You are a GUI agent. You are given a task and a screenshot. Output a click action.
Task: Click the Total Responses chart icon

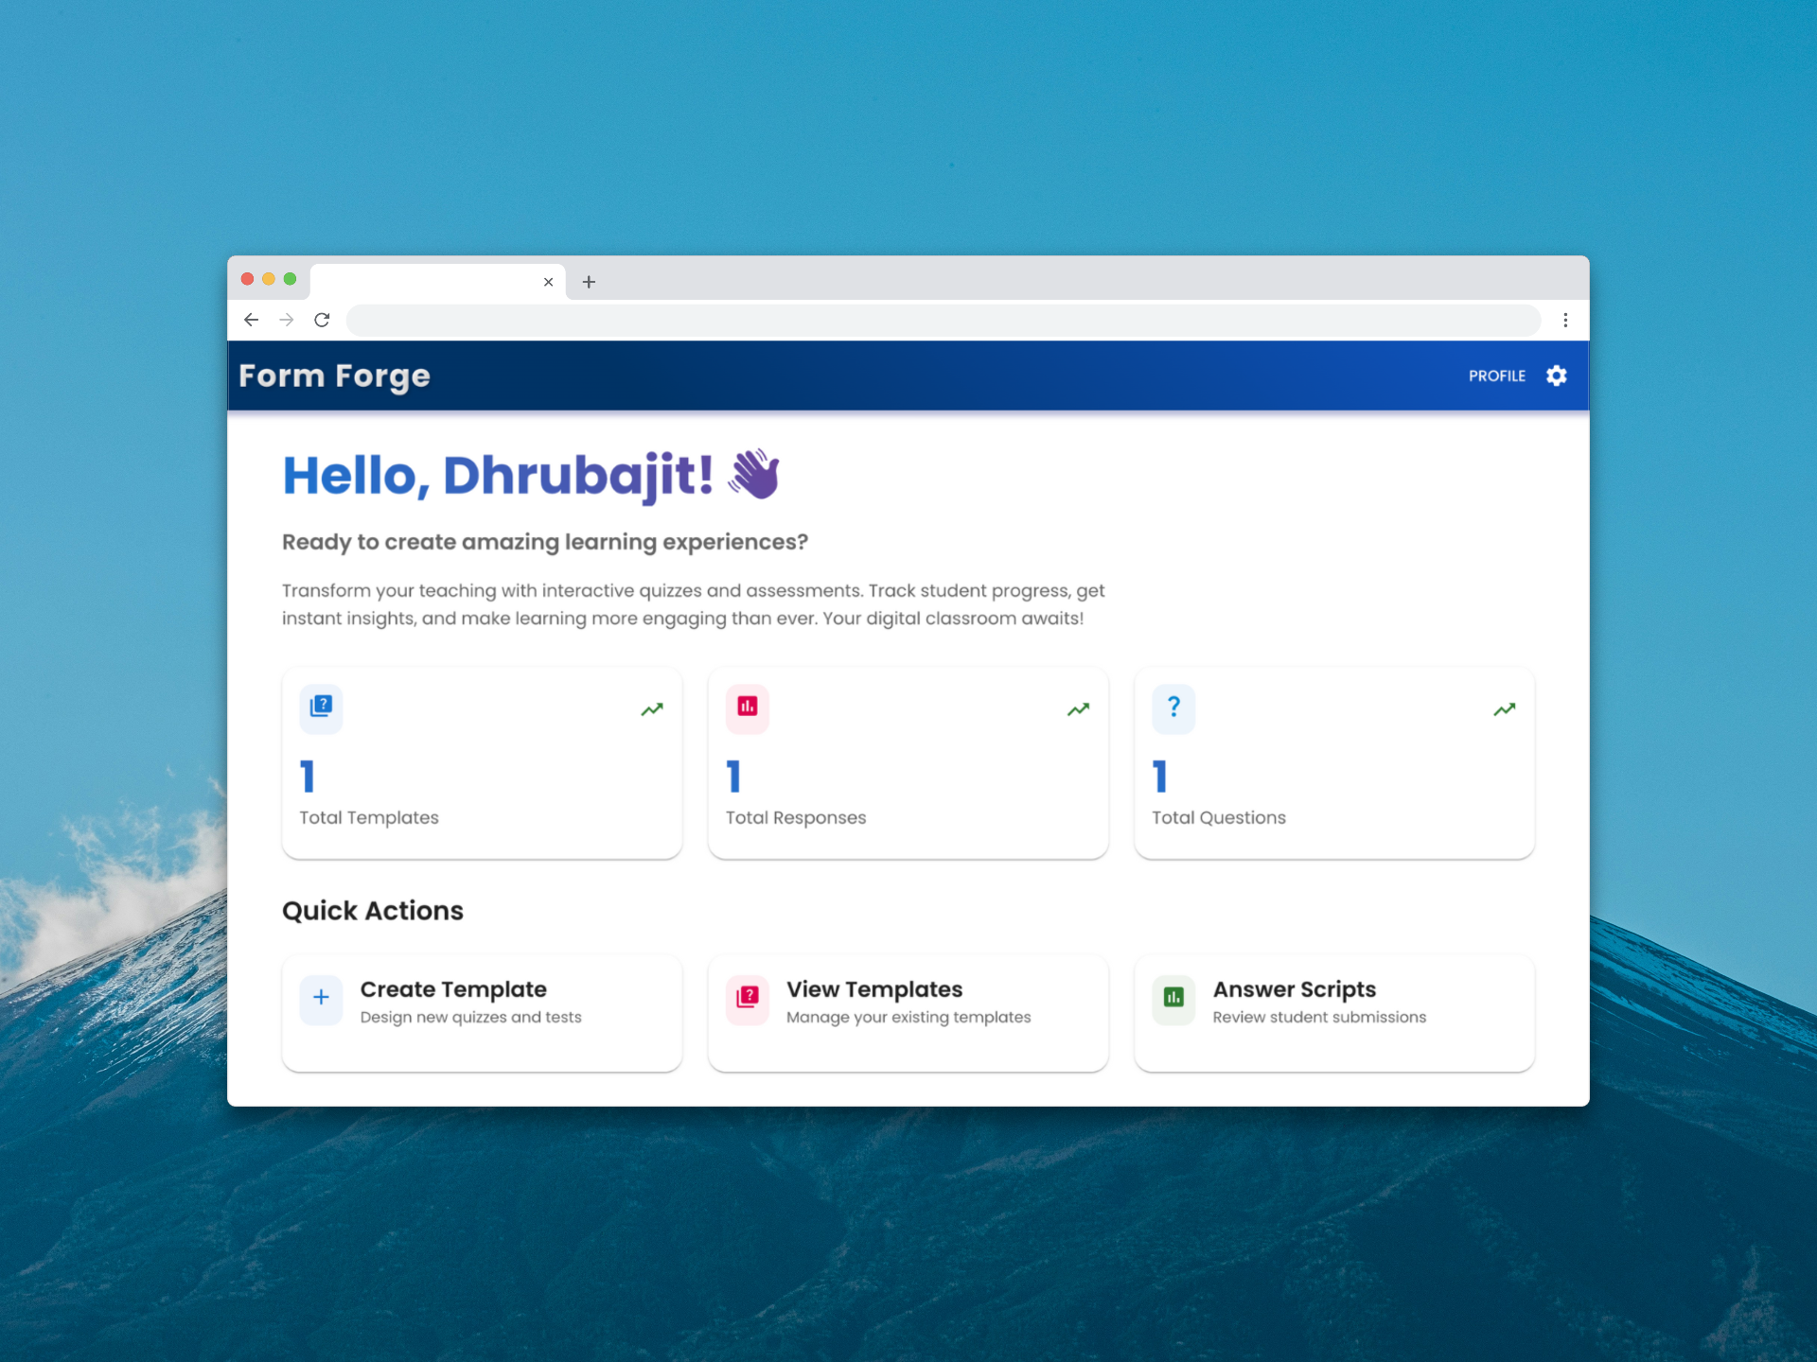tap(747, 707)
